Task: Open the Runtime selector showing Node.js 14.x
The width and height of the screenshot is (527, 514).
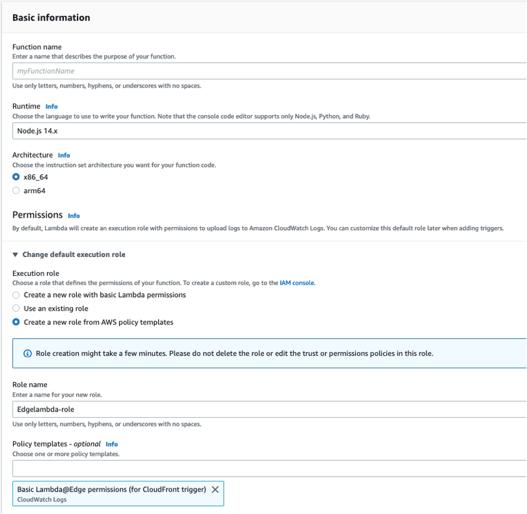Action: coord(263,131)
